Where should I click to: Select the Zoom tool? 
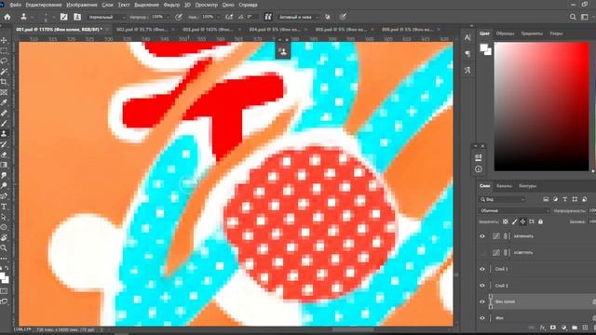pyautogui.click(x=4, y=248)
